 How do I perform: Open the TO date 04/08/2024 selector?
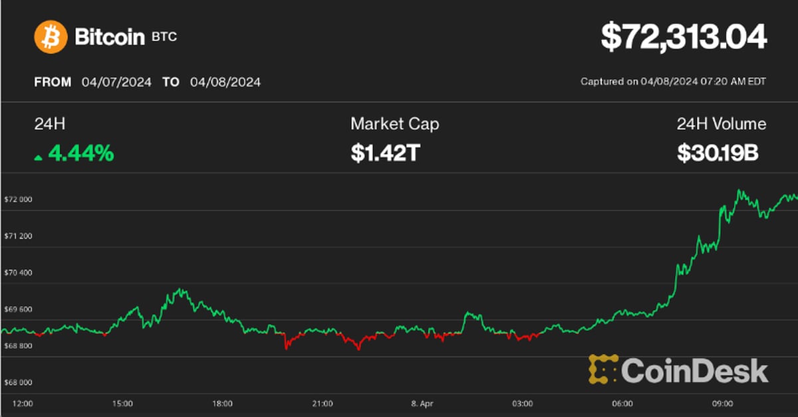(x=225, y=82)
